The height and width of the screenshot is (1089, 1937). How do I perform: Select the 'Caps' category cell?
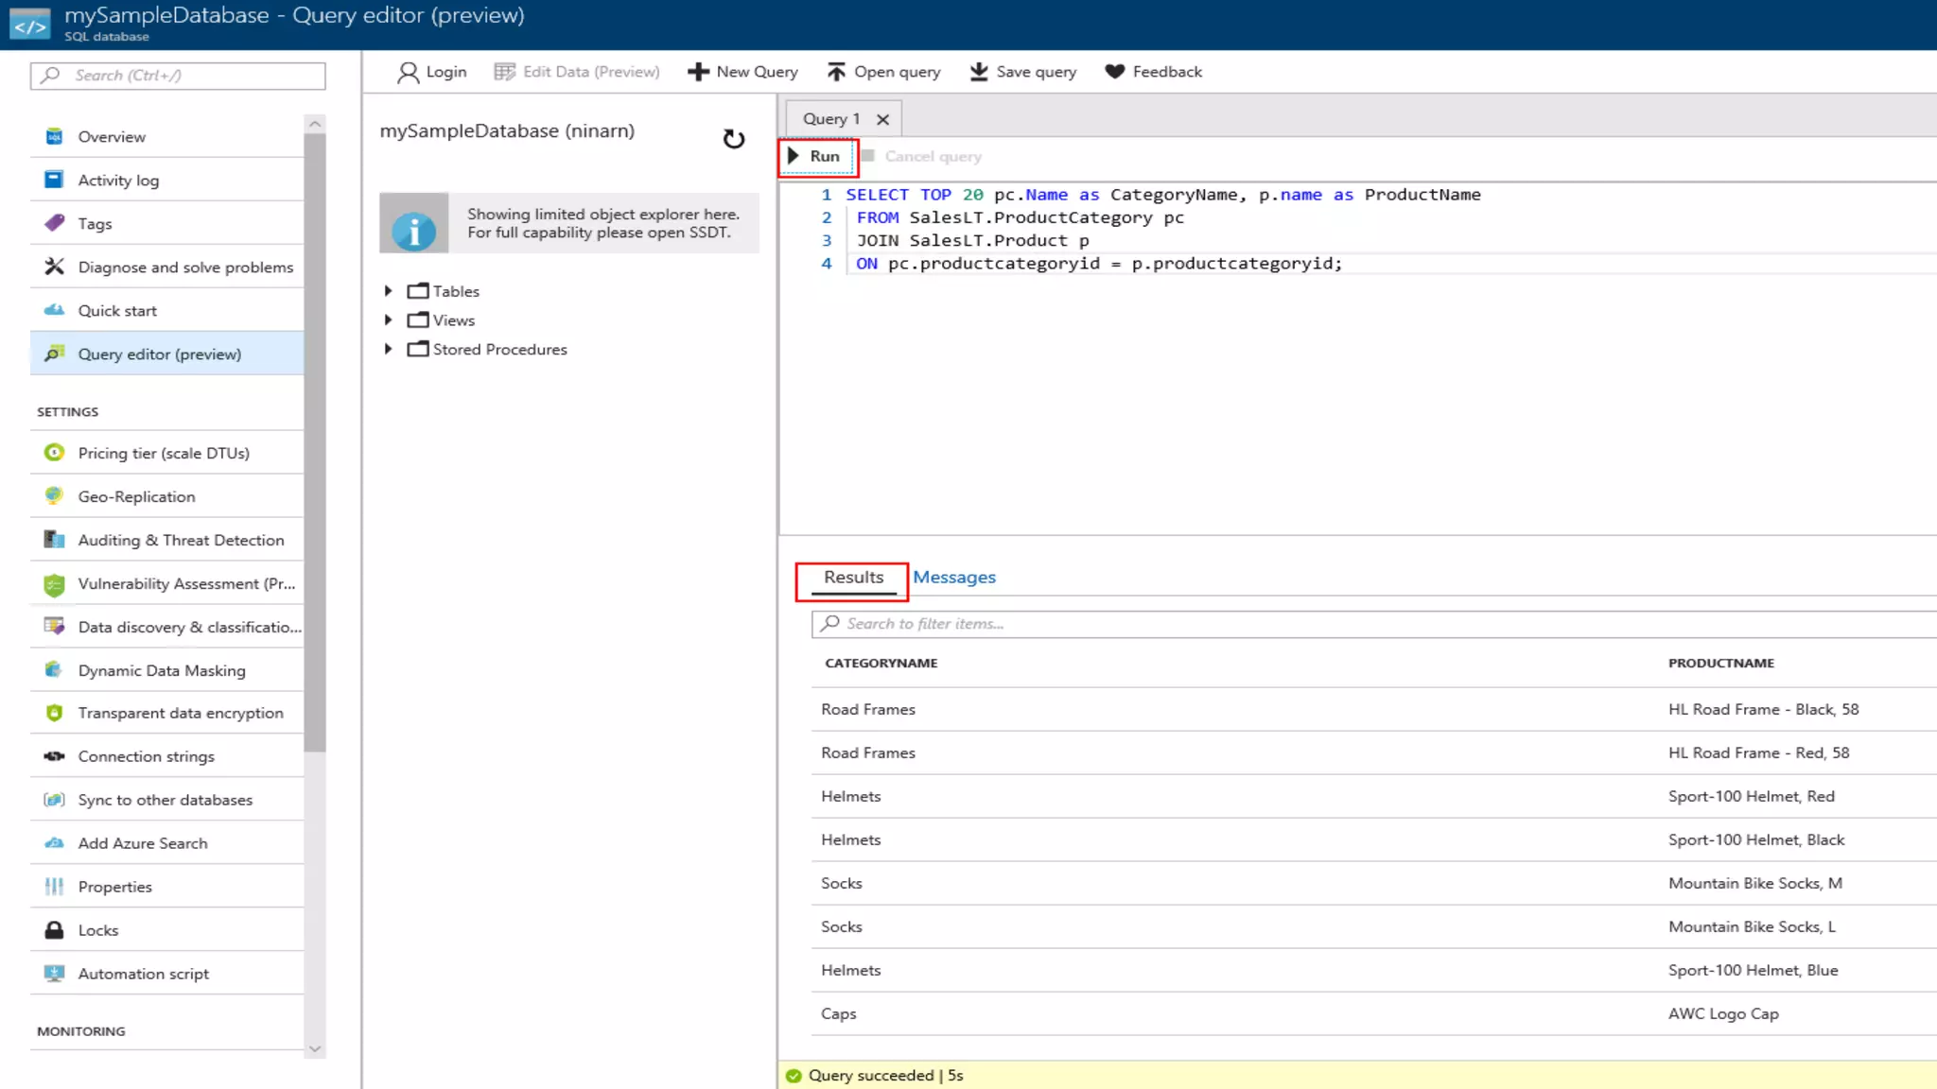pyautogui.click(x=838, y=1013)
